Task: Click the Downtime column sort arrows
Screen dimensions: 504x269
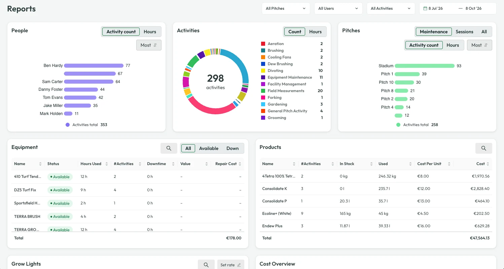Action: pos(173,164)
